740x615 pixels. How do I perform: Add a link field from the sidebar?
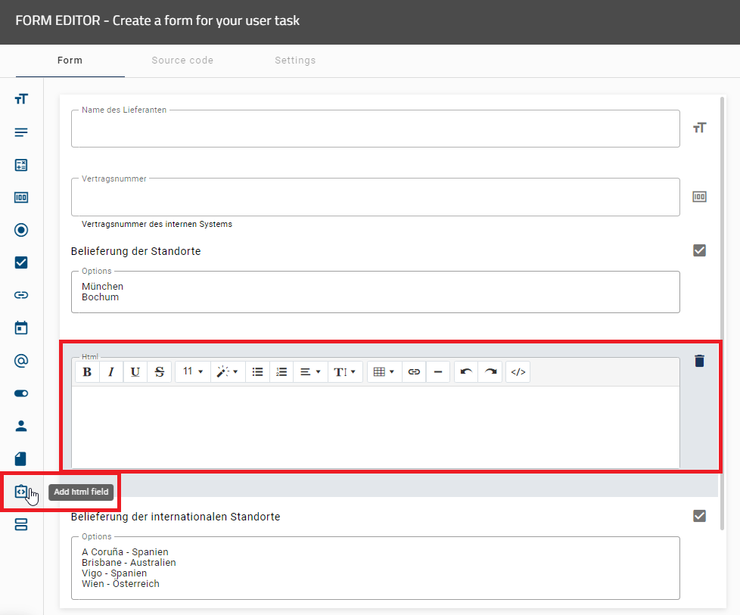[20, 295]
